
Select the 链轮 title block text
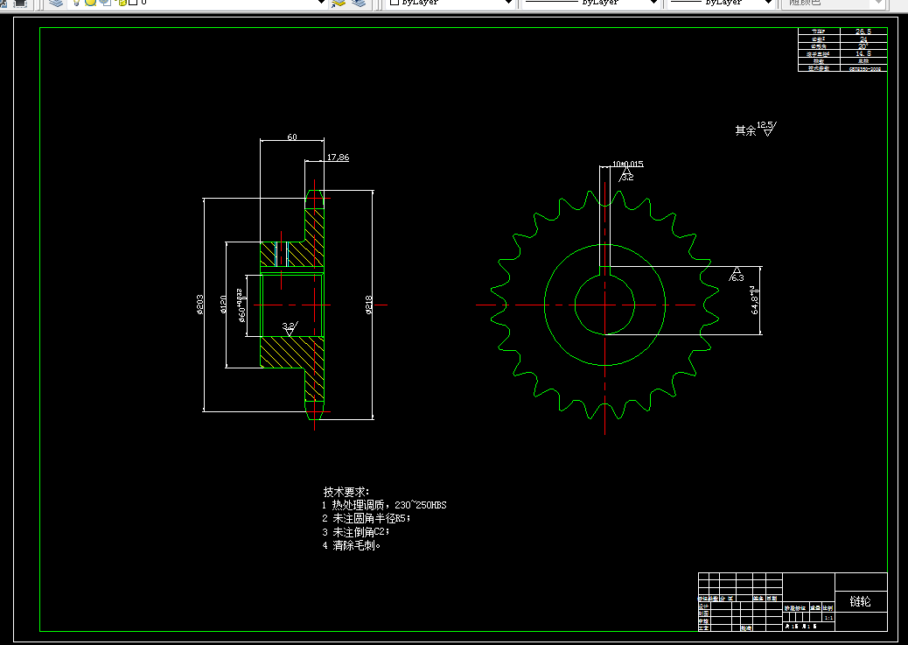(860, 601)
